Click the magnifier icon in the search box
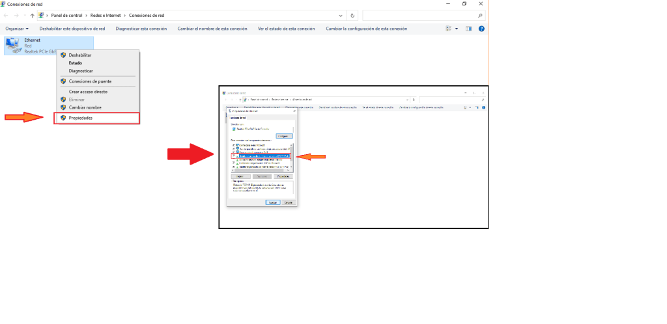This screenshot has height=324, width=667. (x=481, y=16)
